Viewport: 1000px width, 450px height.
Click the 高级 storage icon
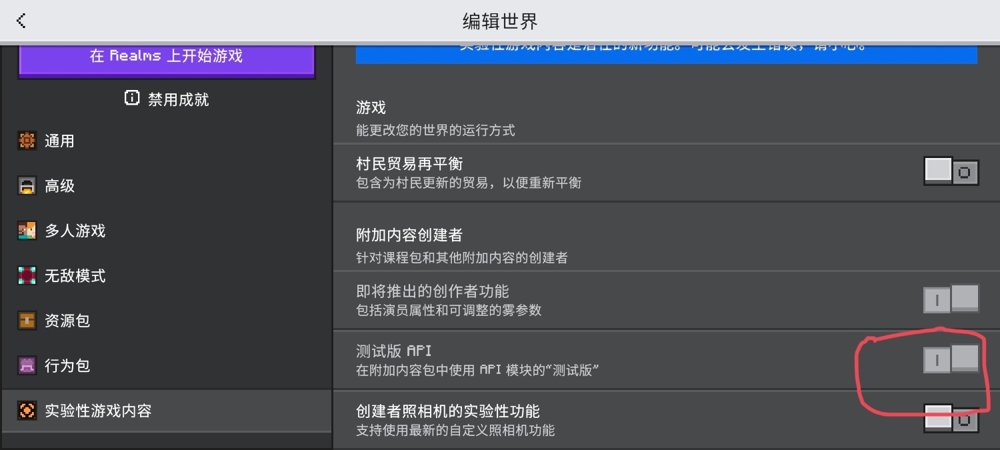click(x=27, y=186)
